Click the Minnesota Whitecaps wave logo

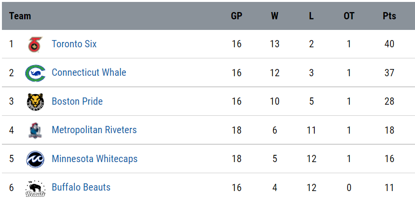35,159
